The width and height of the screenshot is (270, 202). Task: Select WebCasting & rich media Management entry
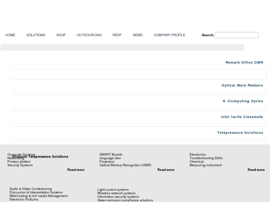39,196
